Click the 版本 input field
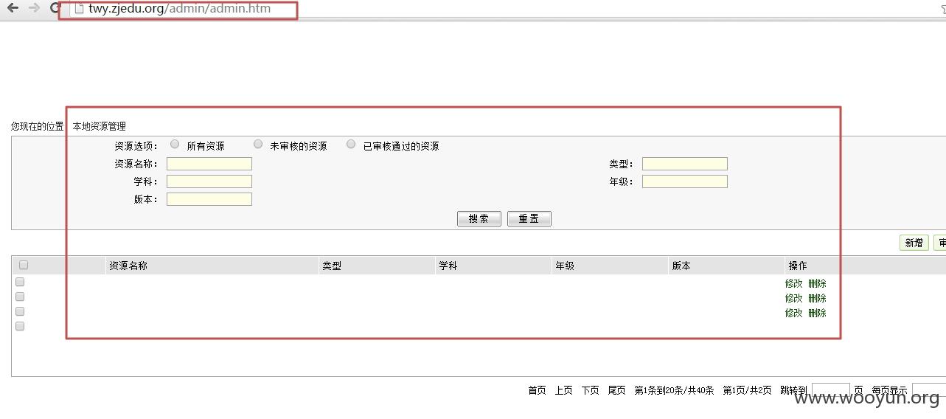This screenshot has height=419, width=946. tap(209, 199)
